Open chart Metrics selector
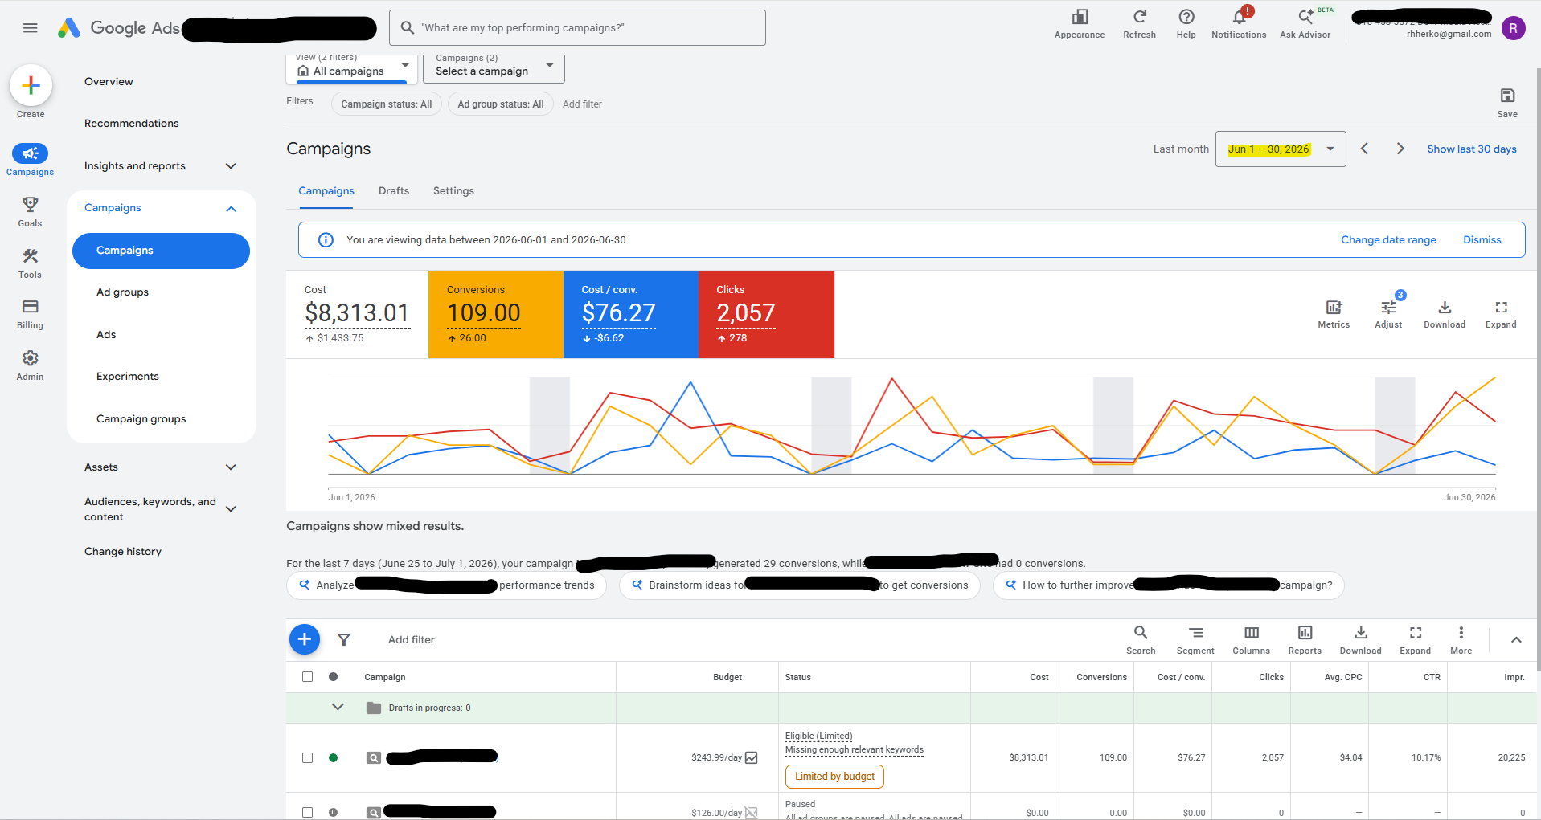The height and width of the screenshot is (820, 1541). click(1334, 314)
